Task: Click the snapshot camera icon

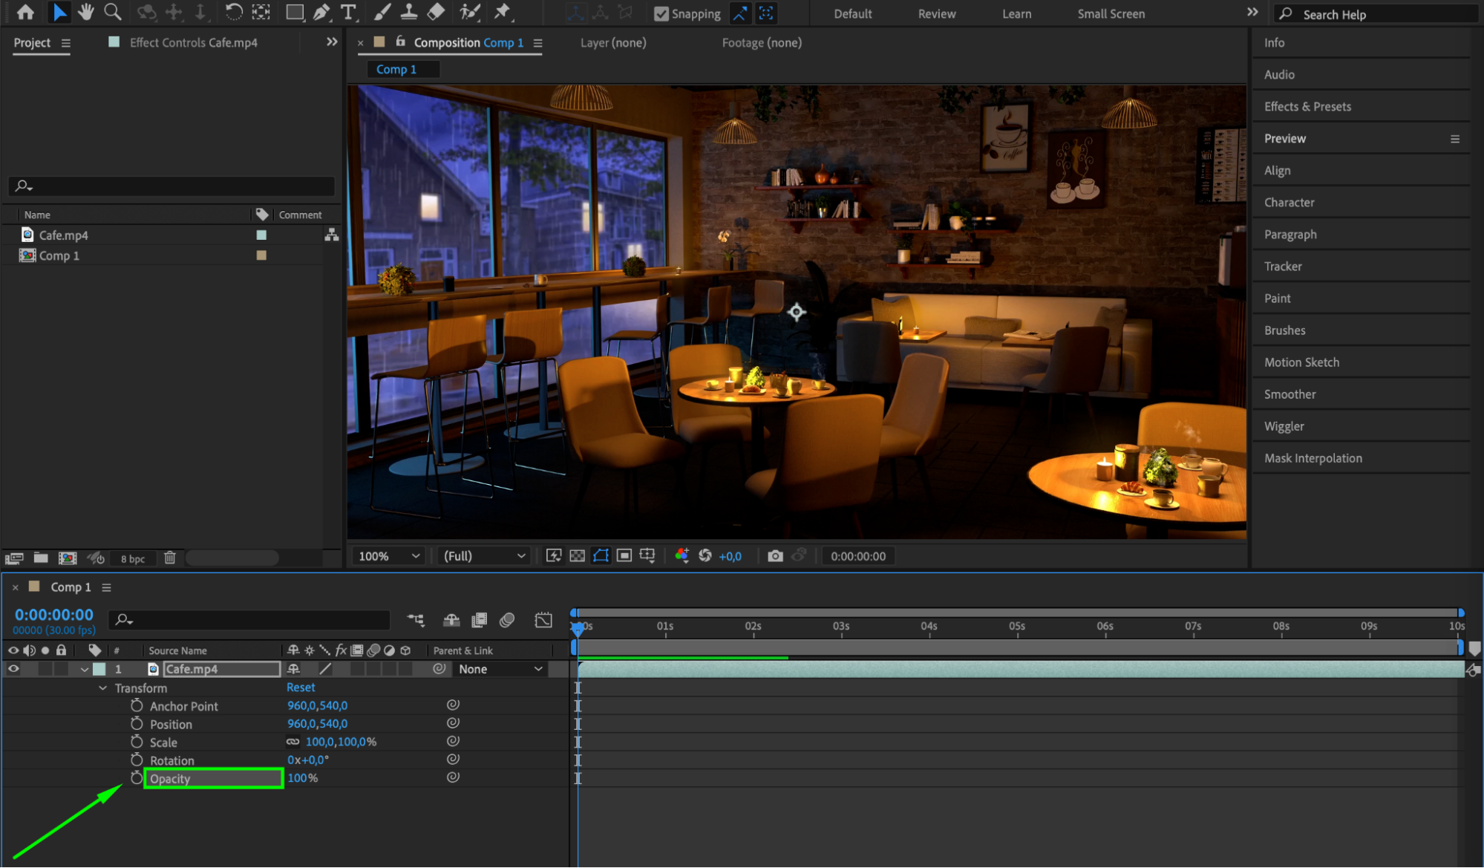Action: (x=775, y=556)
